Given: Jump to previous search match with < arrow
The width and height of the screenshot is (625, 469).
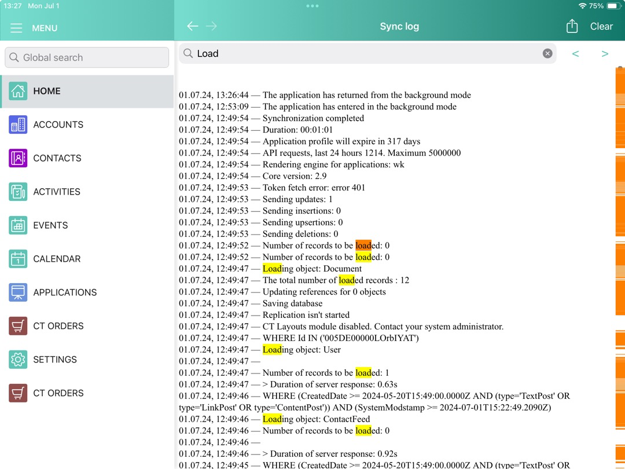Looking at the screenshot, I should [575, 53].
